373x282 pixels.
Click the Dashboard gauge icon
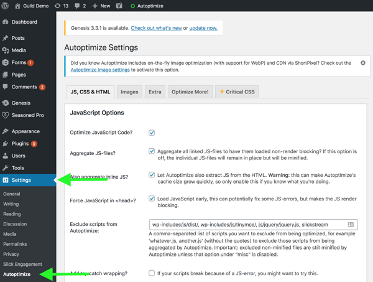(6, 22)
